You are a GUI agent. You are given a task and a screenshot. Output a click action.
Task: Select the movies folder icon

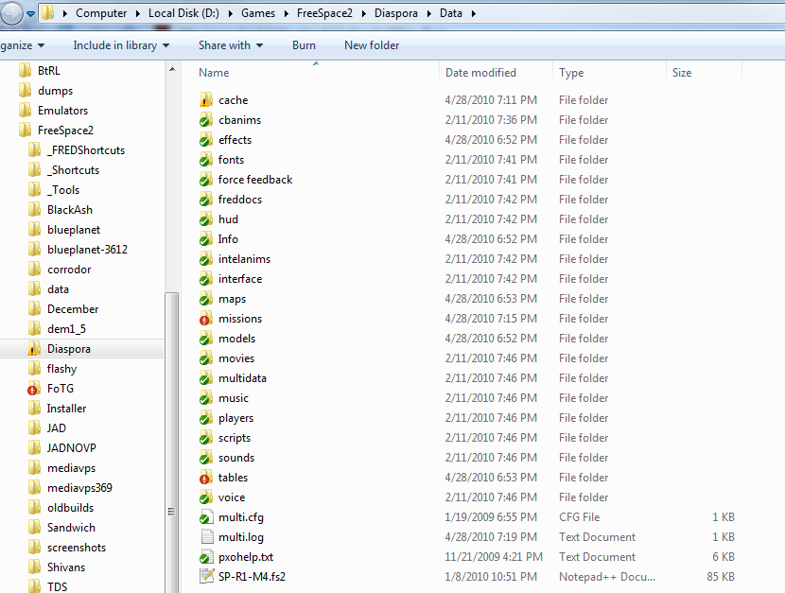pyautogui.click(x=206, y=358)
